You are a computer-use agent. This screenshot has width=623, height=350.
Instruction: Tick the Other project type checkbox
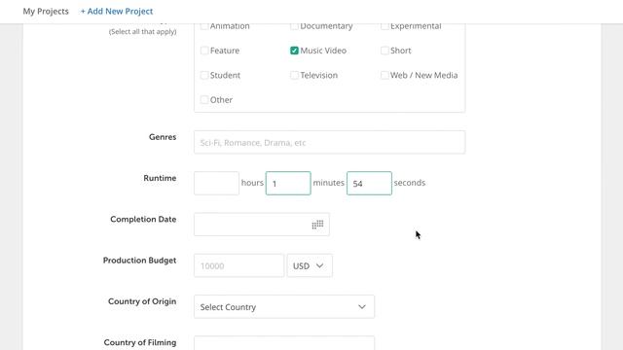pyautogui.click(x=204, y=99)
